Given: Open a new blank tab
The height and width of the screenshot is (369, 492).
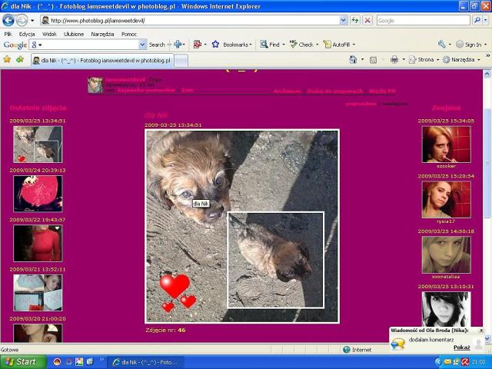Looking at the screenshot, I should tap(181, 61).
